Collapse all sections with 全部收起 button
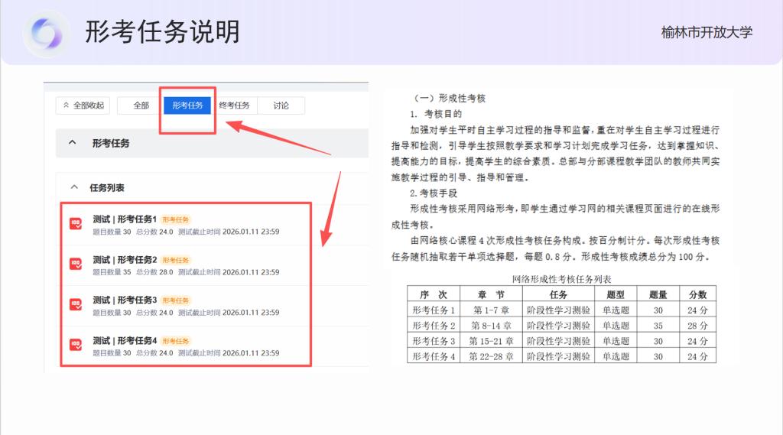This screenshot has width=783, height=435. coord(83,106)
